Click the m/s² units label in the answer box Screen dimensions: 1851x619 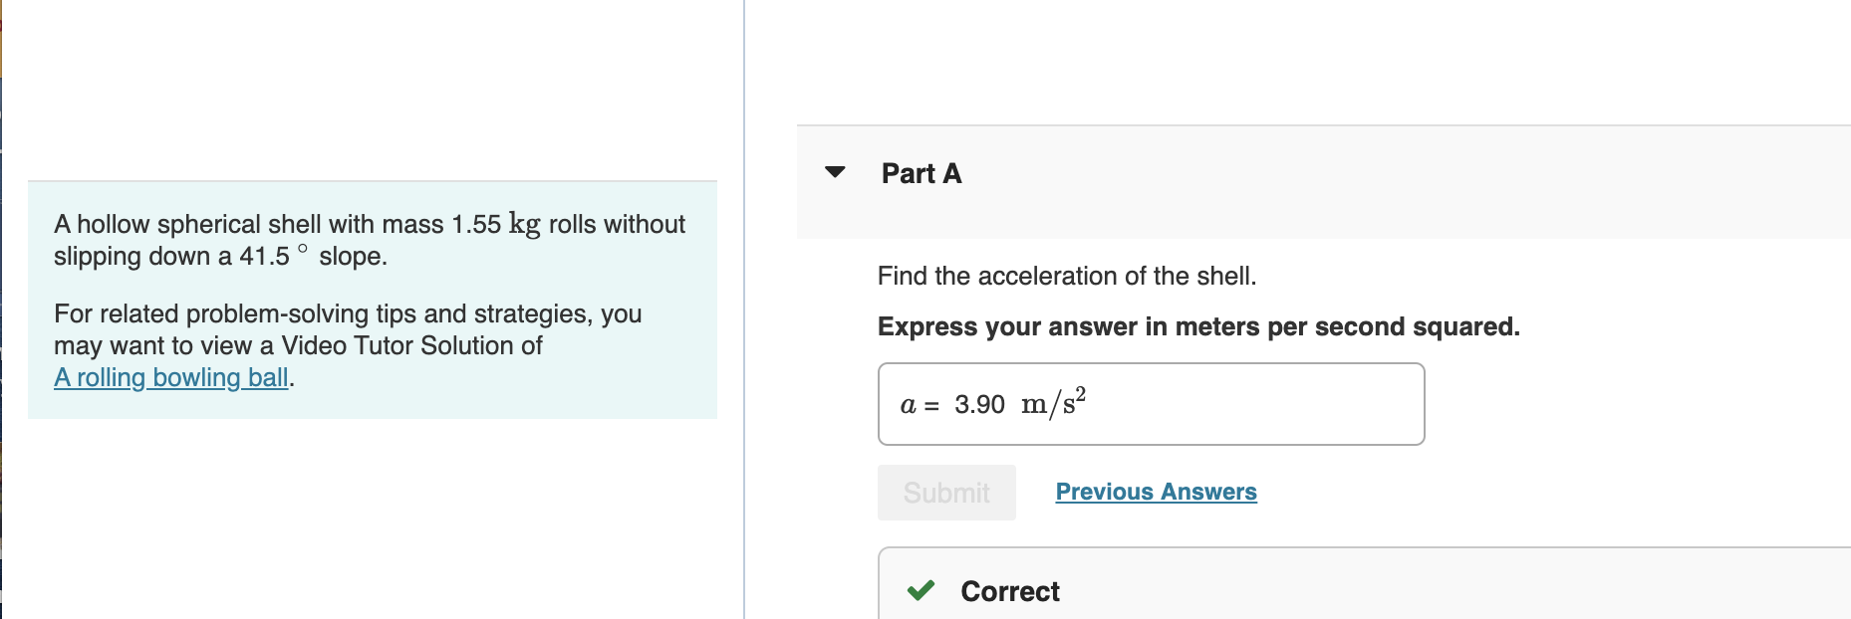[x=1050, y=403]
